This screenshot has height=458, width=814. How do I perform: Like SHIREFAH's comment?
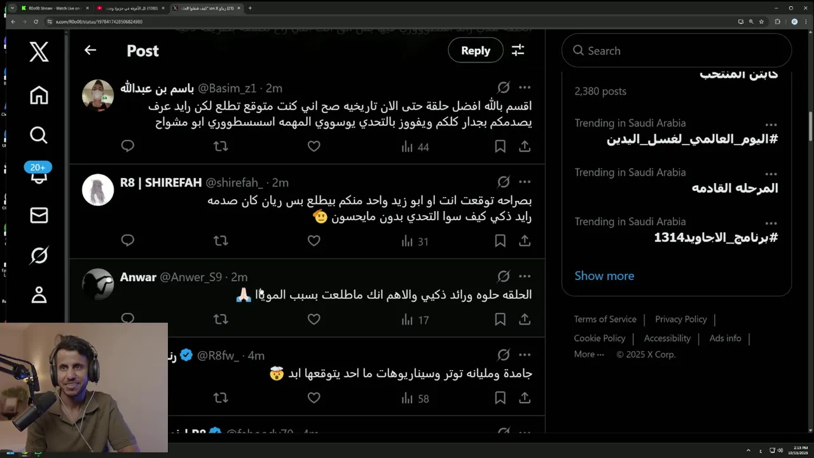(x=314, y=240)
